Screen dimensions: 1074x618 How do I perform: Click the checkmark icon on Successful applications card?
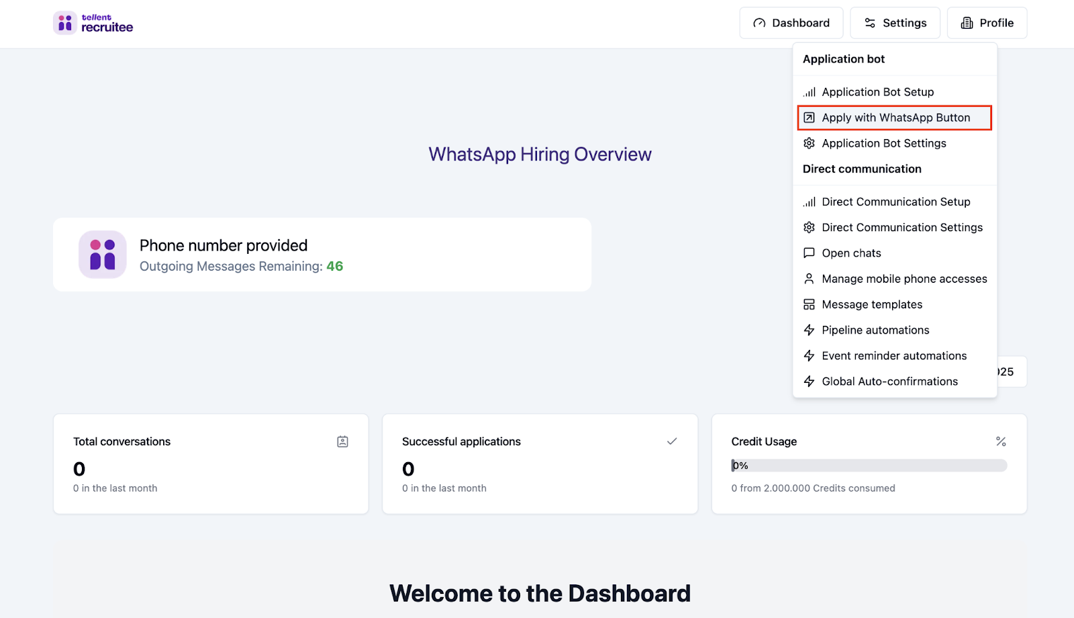pyautogui.click(x=671, y=441)
